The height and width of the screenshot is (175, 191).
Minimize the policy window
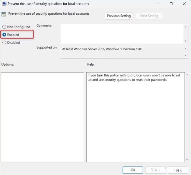[158, 4]
